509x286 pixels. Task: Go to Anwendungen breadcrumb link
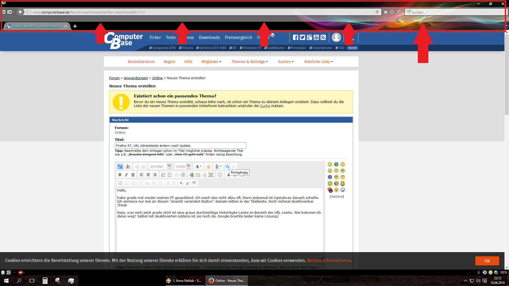coord(136,78)
